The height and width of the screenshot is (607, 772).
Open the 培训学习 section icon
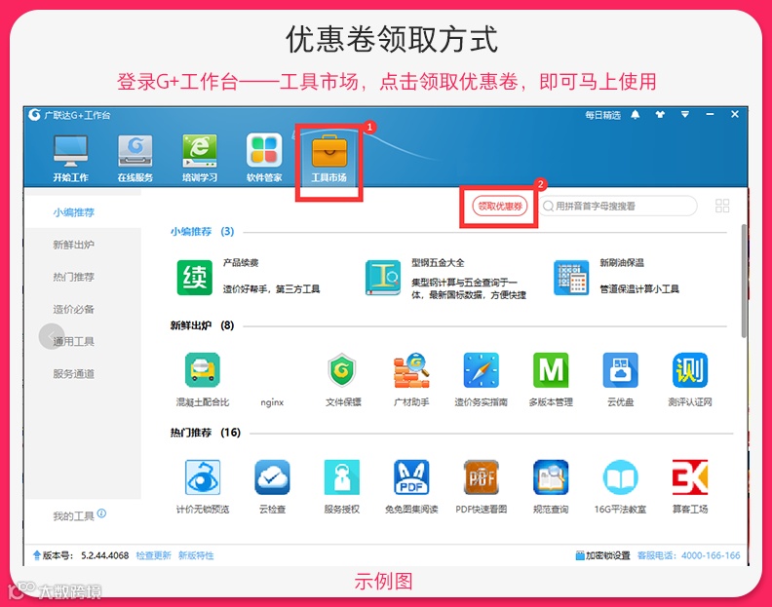[x=200, y=151]
